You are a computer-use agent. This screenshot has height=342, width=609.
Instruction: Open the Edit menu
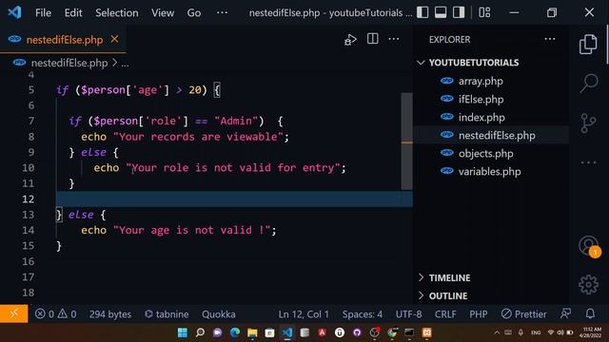click(73, 12)
